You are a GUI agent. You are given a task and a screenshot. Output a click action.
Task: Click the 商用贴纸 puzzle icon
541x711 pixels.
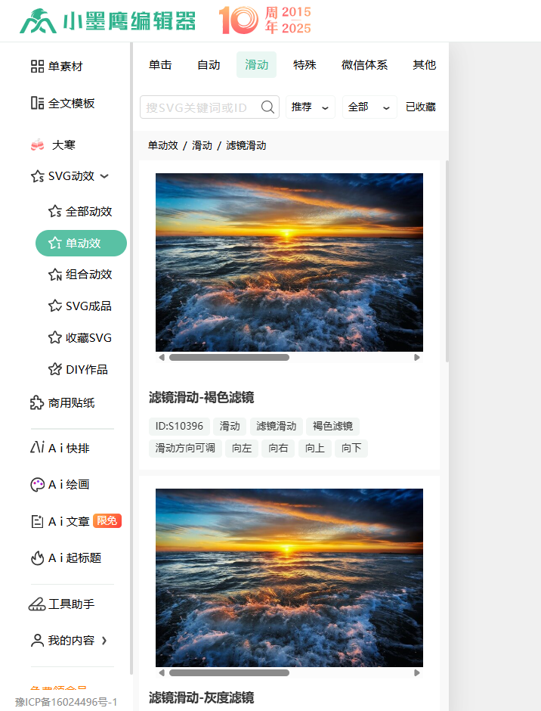pos(37,402)
